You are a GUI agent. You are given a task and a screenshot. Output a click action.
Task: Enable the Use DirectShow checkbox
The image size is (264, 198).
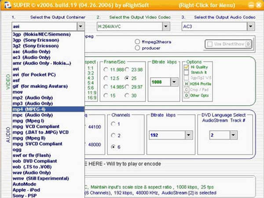pos(210,44)
